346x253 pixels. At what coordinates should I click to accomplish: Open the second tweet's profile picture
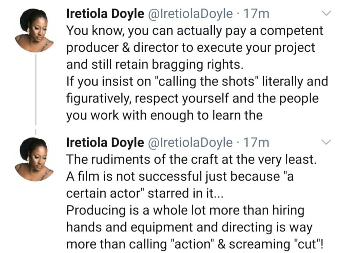(x=34, y=159)
